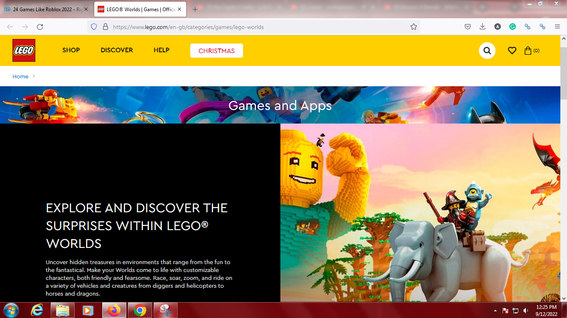Click the volume speaker tray icon
Screen dimensions: 567x318
click(x=526, y=311)
